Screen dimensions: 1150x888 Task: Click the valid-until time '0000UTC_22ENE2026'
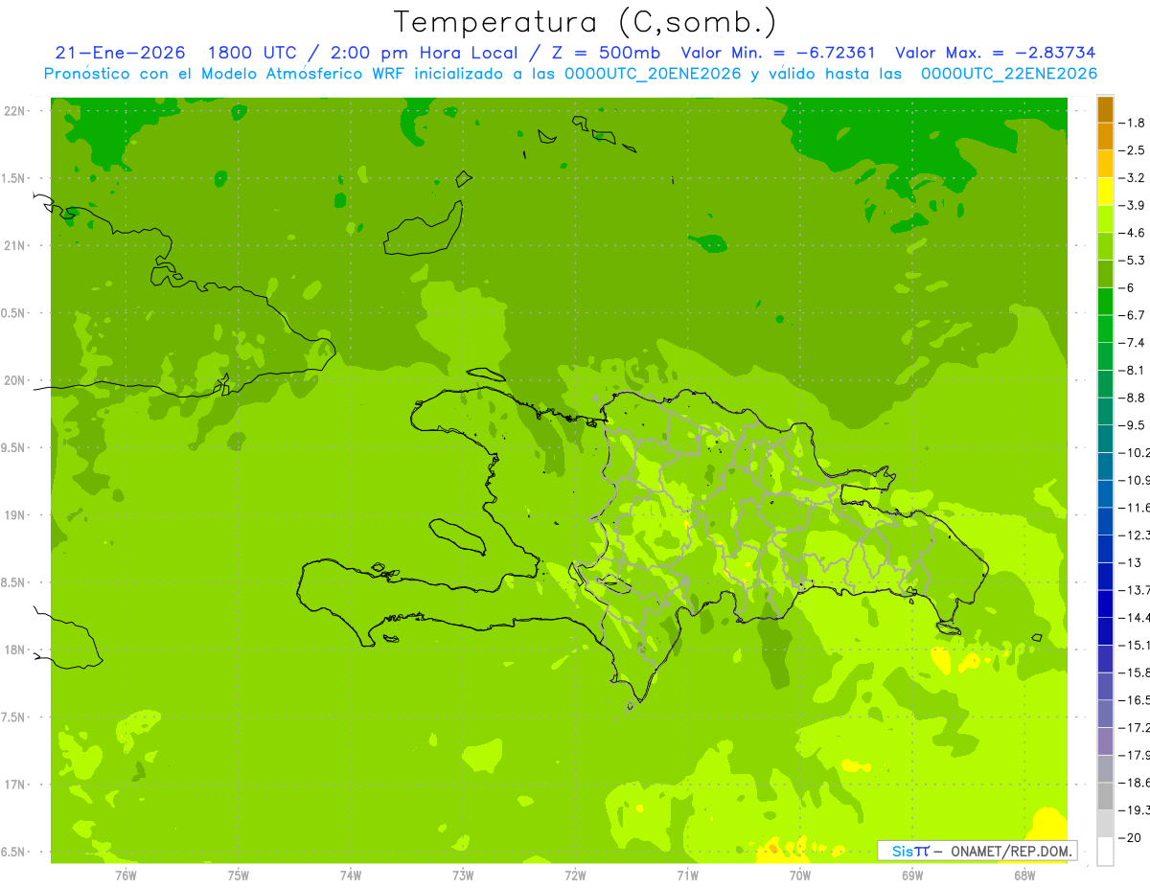1009,74
